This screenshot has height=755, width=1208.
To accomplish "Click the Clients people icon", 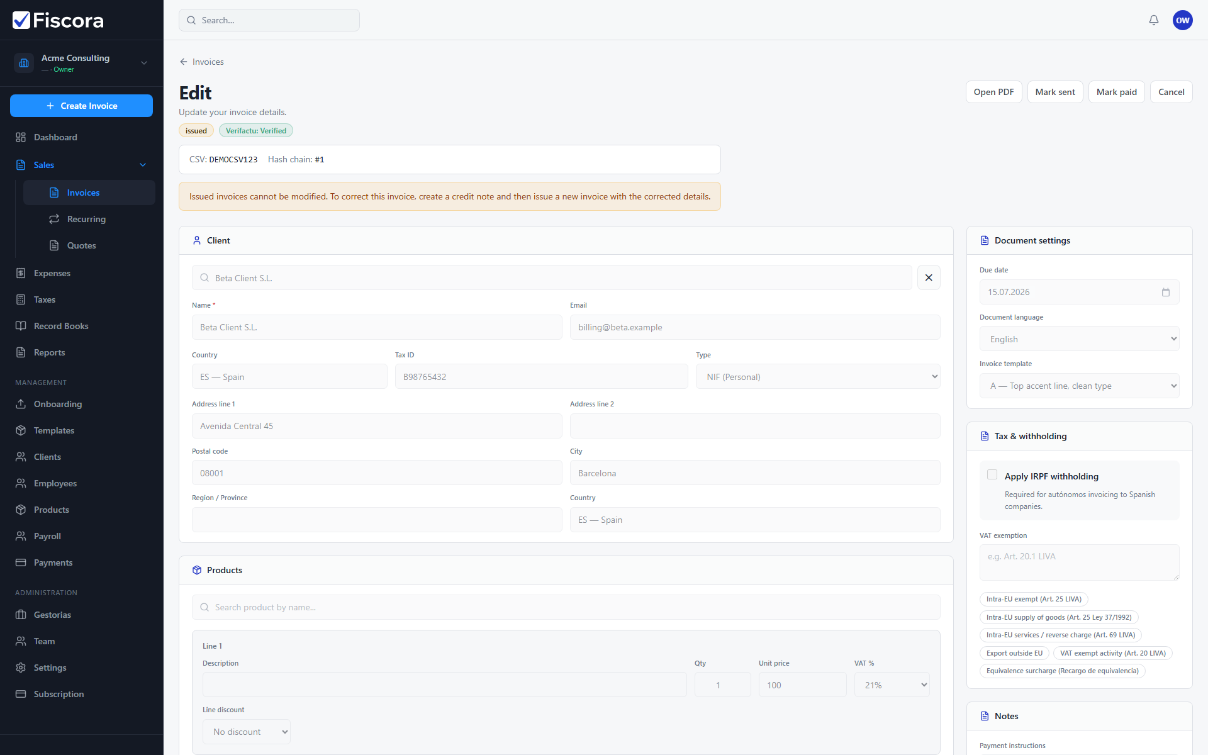I will click(x=21, y=457).
